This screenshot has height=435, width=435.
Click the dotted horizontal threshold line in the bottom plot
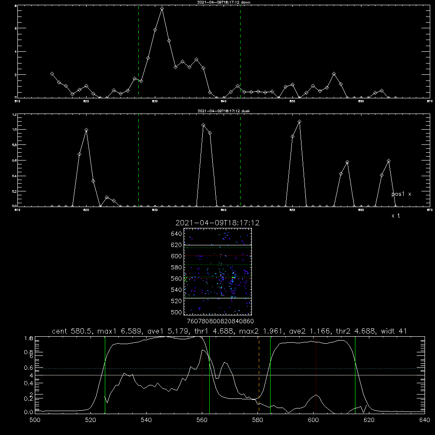[230, 369]
